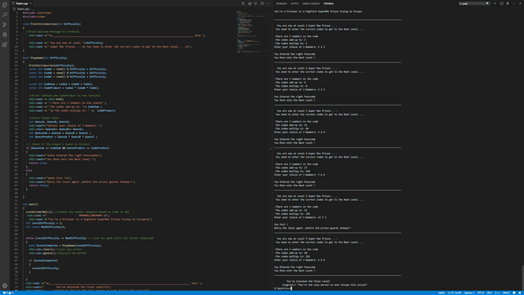Split the terminal pane
Image resolution: width=524 pixels, height=295 pixels.
click(501, 4)
